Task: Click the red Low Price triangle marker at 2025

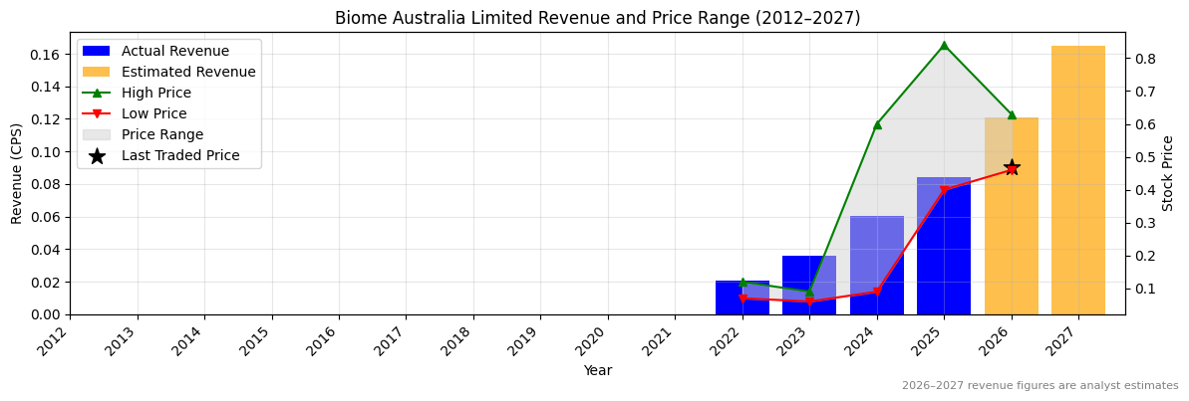Action: click(x=944, y=190)
